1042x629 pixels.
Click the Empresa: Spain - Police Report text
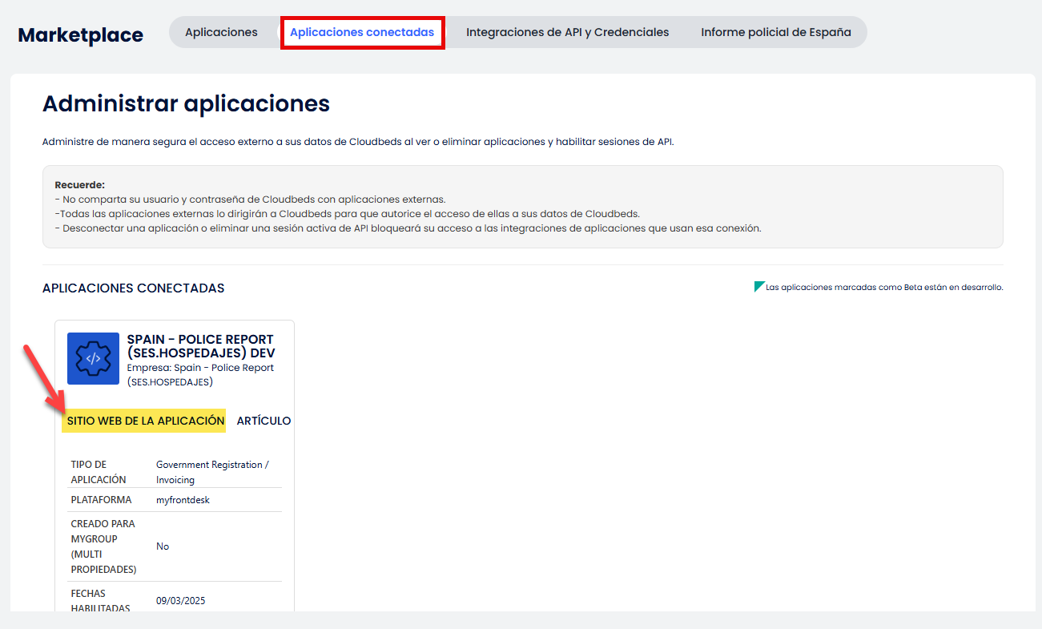coord(200,375)
